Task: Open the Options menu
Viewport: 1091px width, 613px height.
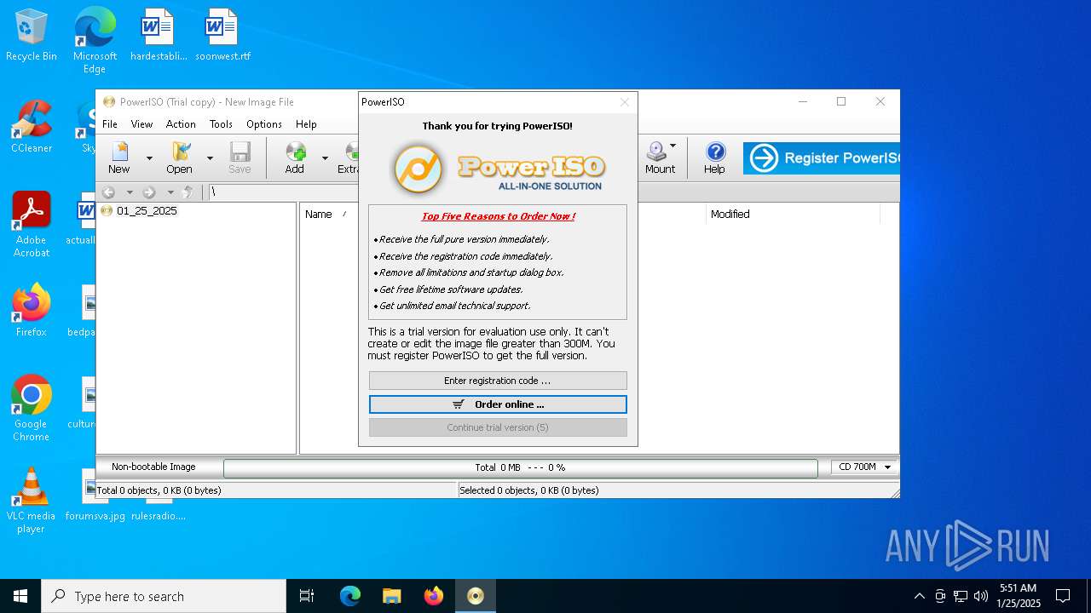Action: [264, 124]
